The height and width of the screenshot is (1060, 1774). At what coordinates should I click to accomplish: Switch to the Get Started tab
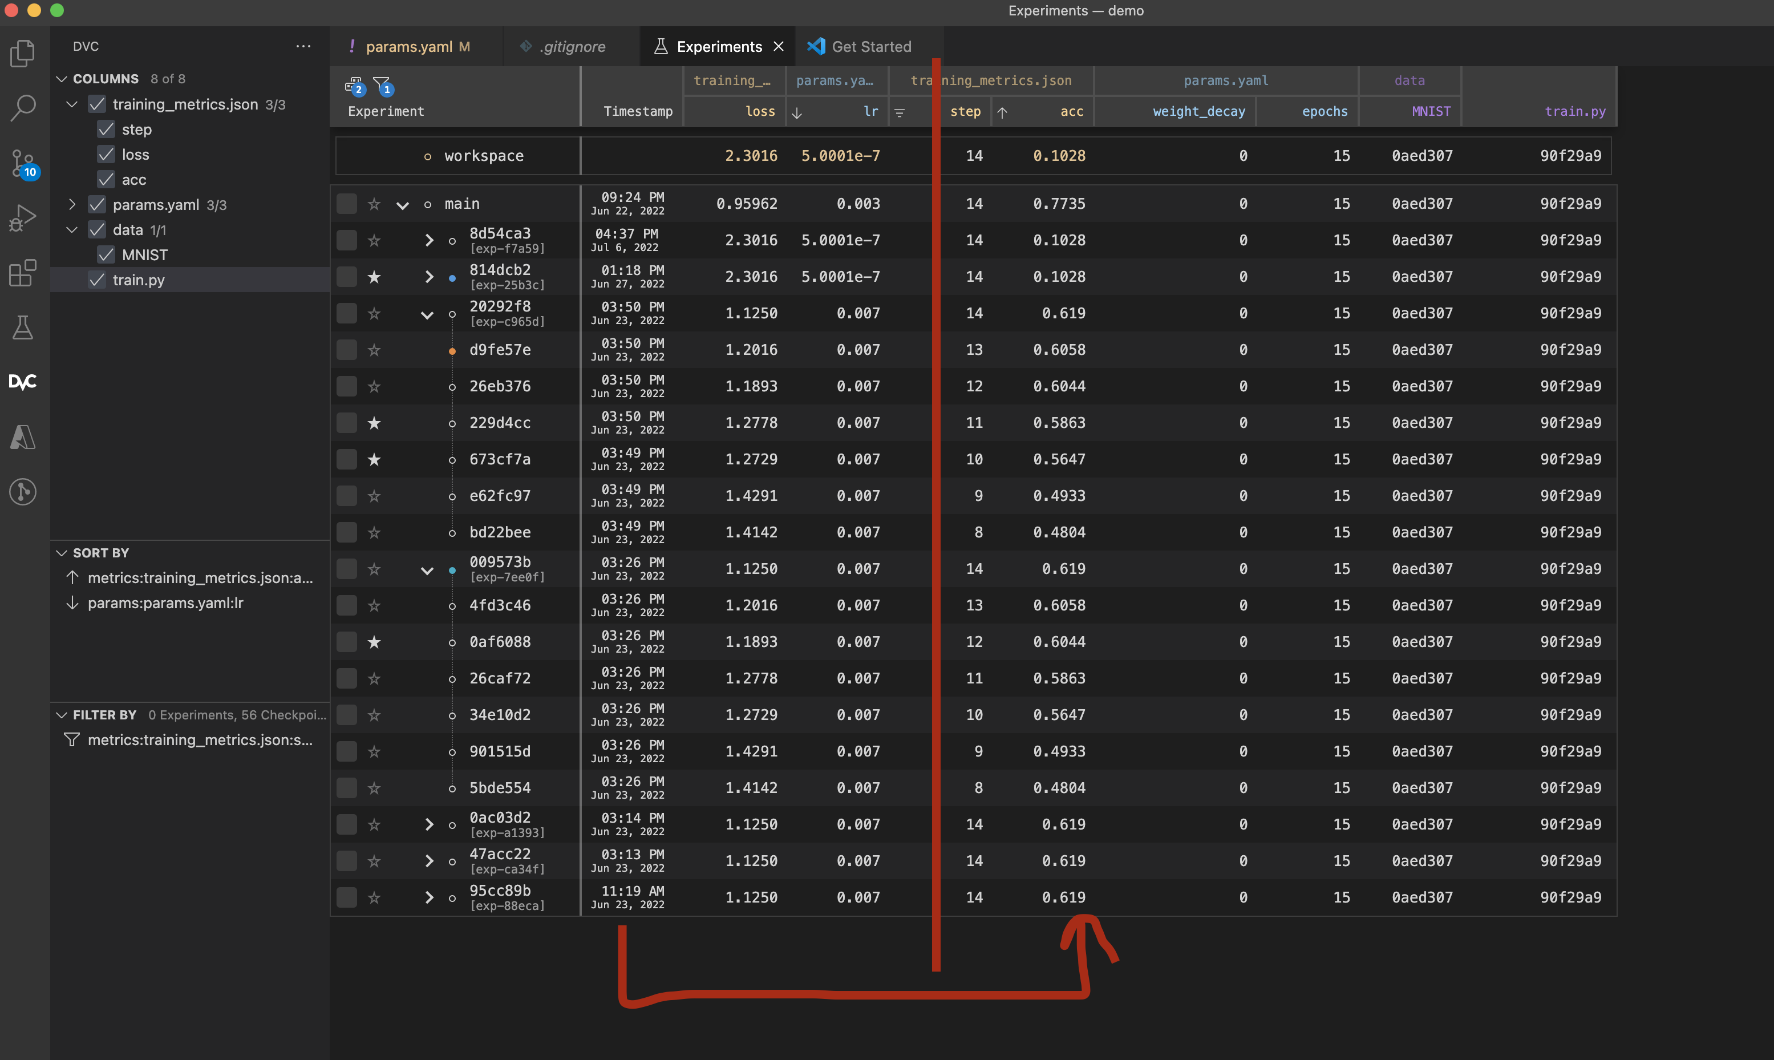tap(870, 47)
